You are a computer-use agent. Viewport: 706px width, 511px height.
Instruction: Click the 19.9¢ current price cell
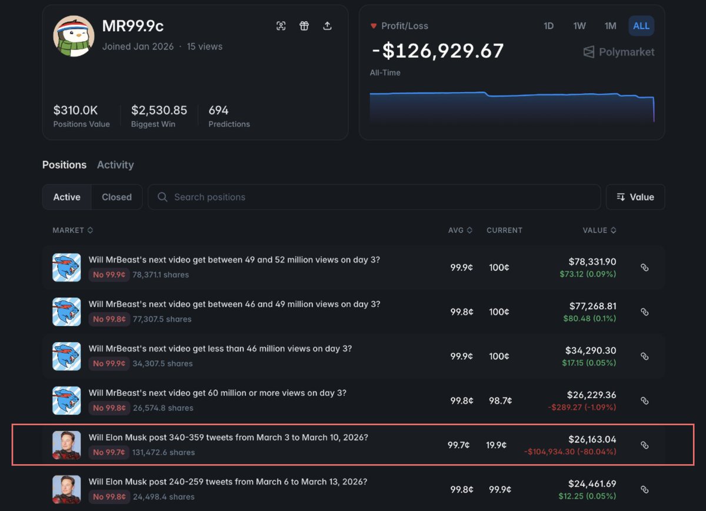tap(497, 445)
